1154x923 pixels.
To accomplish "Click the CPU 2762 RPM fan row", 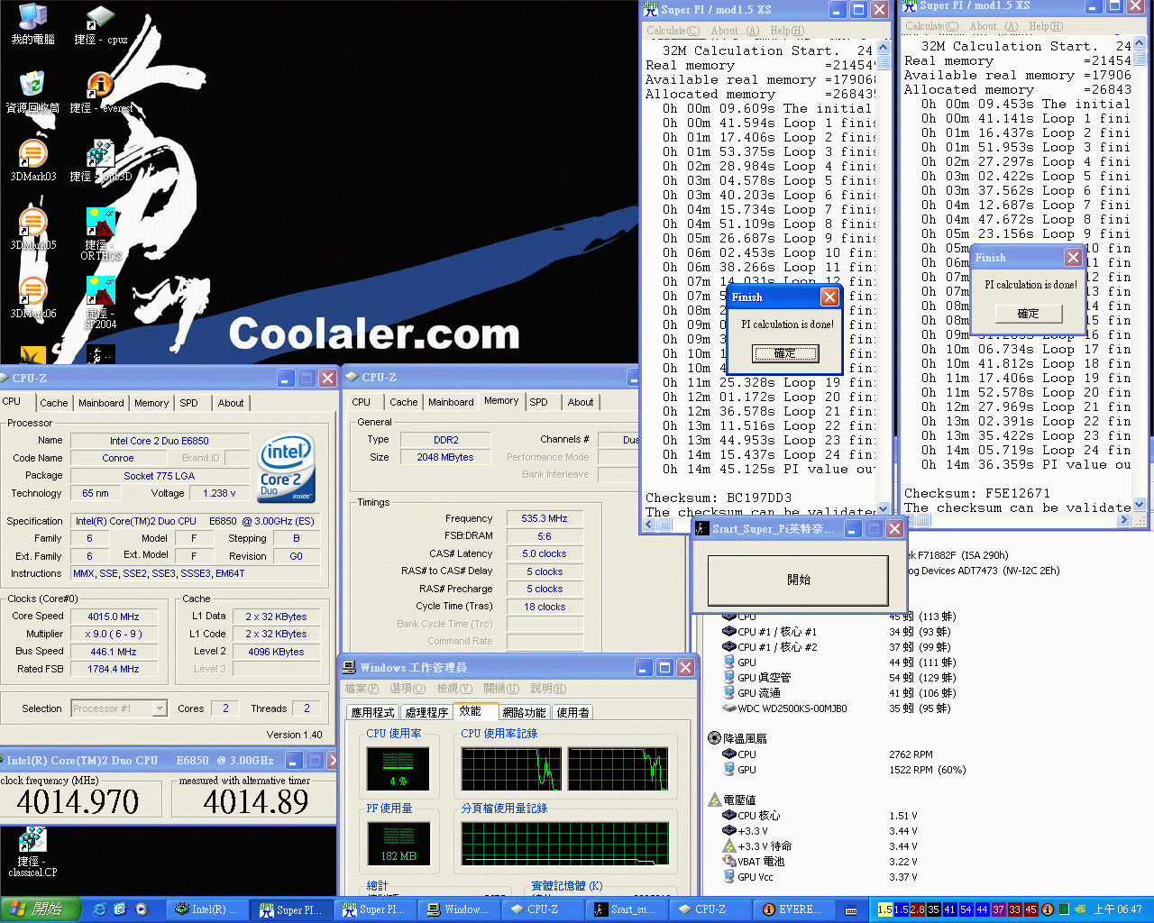I will point(828,754).
